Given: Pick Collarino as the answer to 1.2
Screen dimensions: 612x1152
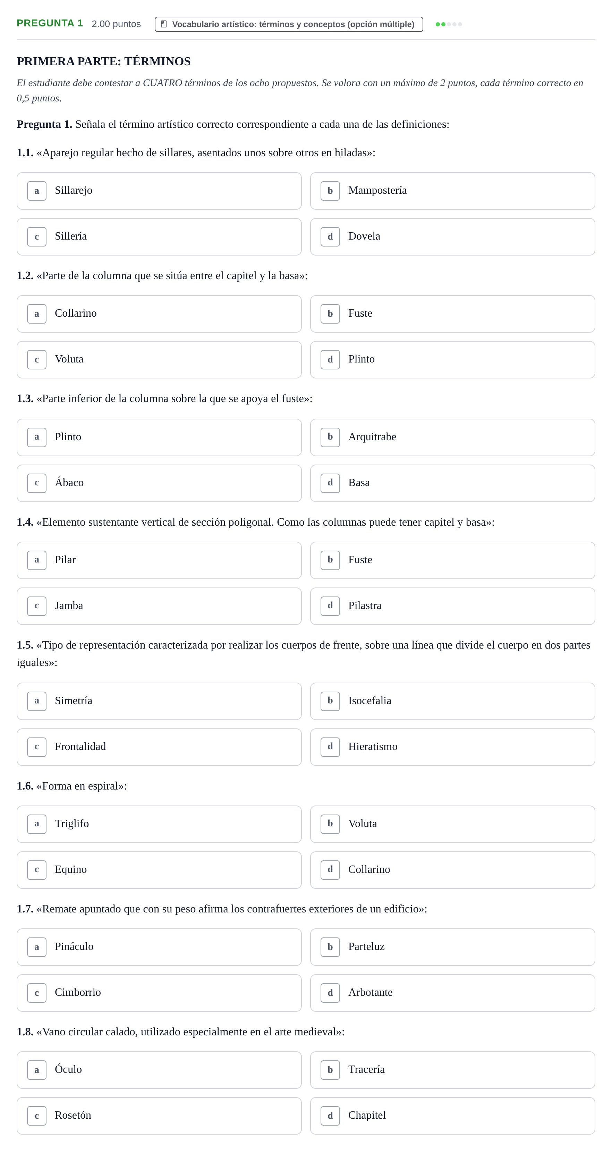Looking at the screenshot, I should (159, 314).
